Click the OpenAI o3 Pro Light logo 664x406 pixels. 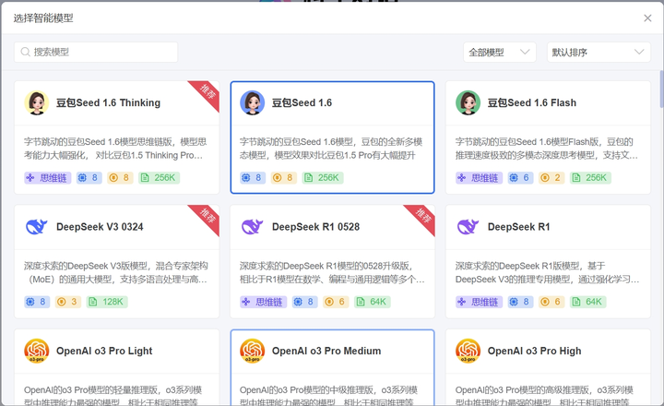36,351
